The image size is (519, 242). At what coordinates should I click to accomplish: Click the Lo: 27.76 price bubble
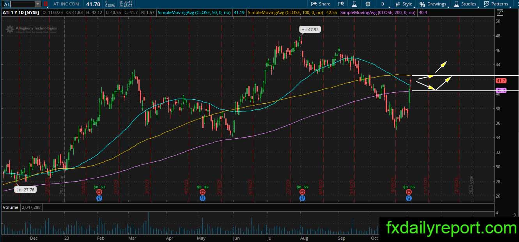pos(26,189)
